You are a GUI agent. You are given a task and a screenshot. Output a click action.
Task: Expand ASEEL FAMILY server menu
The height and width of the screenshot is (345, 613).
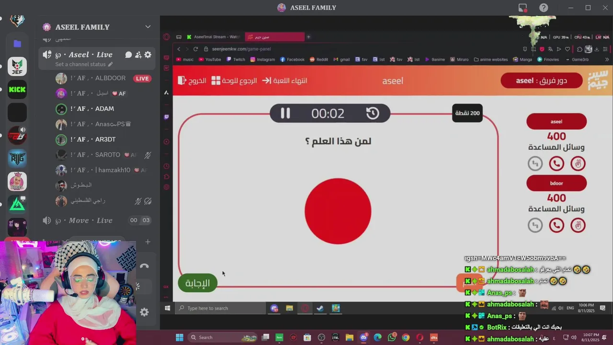point(148,27)
